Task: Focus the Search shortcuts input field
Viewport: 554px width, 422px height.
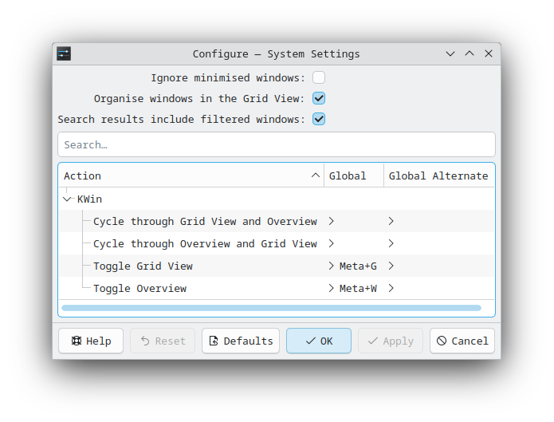Action: point(277,144)
